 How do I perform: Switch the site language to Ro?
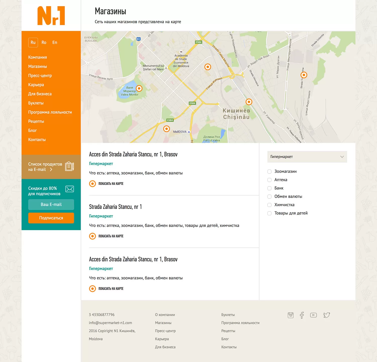(x=44, y=42)
